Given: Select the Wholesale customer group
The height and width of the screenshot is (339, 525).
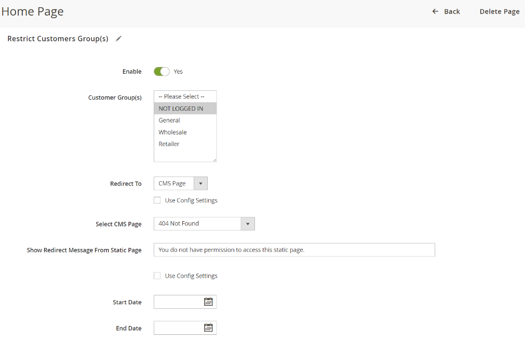Looking at the screenshot, I should (173, 132).
